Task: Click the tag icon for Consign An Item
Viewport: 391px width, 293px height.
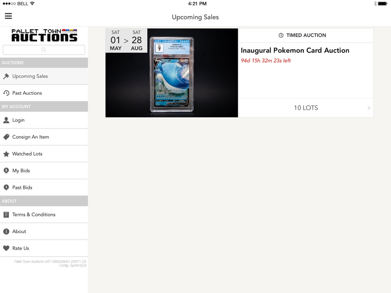Action: tap(6, 137)
